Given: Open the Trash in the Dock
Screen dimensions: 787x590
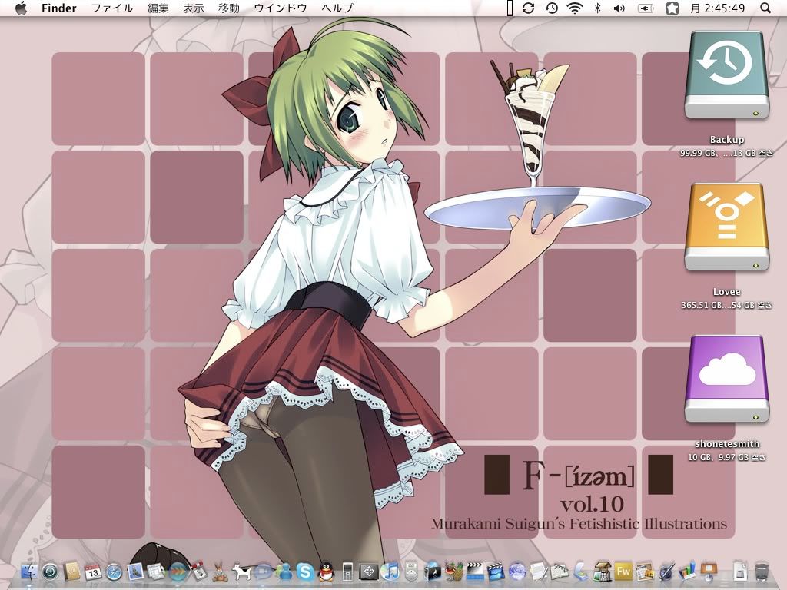Looking at the screenshot, I should tap(762, 572).
